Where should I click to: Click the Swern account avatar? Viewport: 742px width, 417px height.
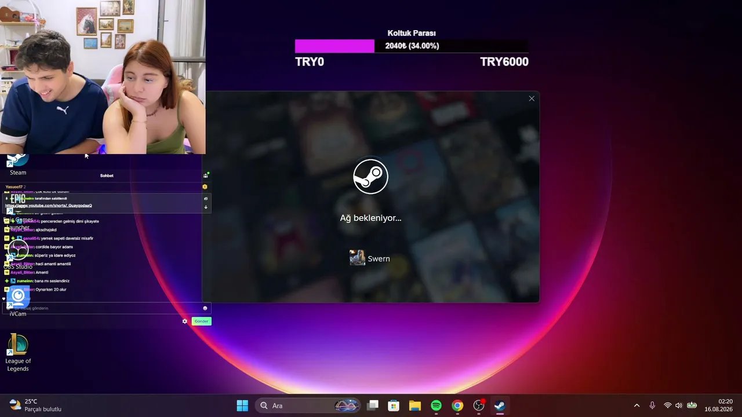357,258
